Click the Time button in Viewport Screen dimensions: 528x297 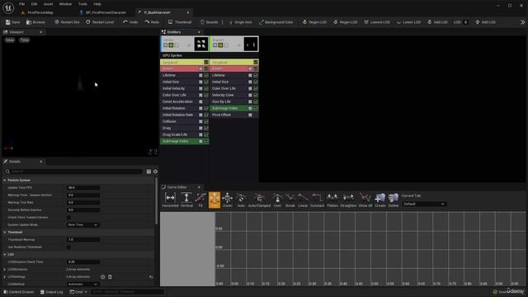25,40
